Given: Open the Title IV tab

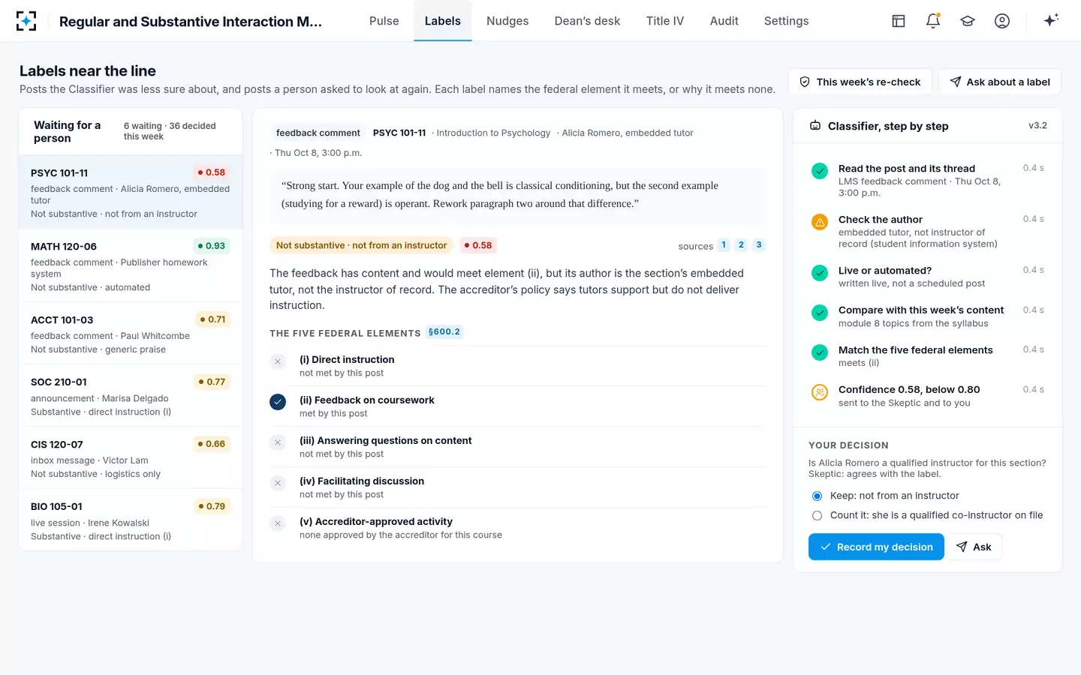Looking at the screenshot, I should pyautogui.click(x=665, y=21).
